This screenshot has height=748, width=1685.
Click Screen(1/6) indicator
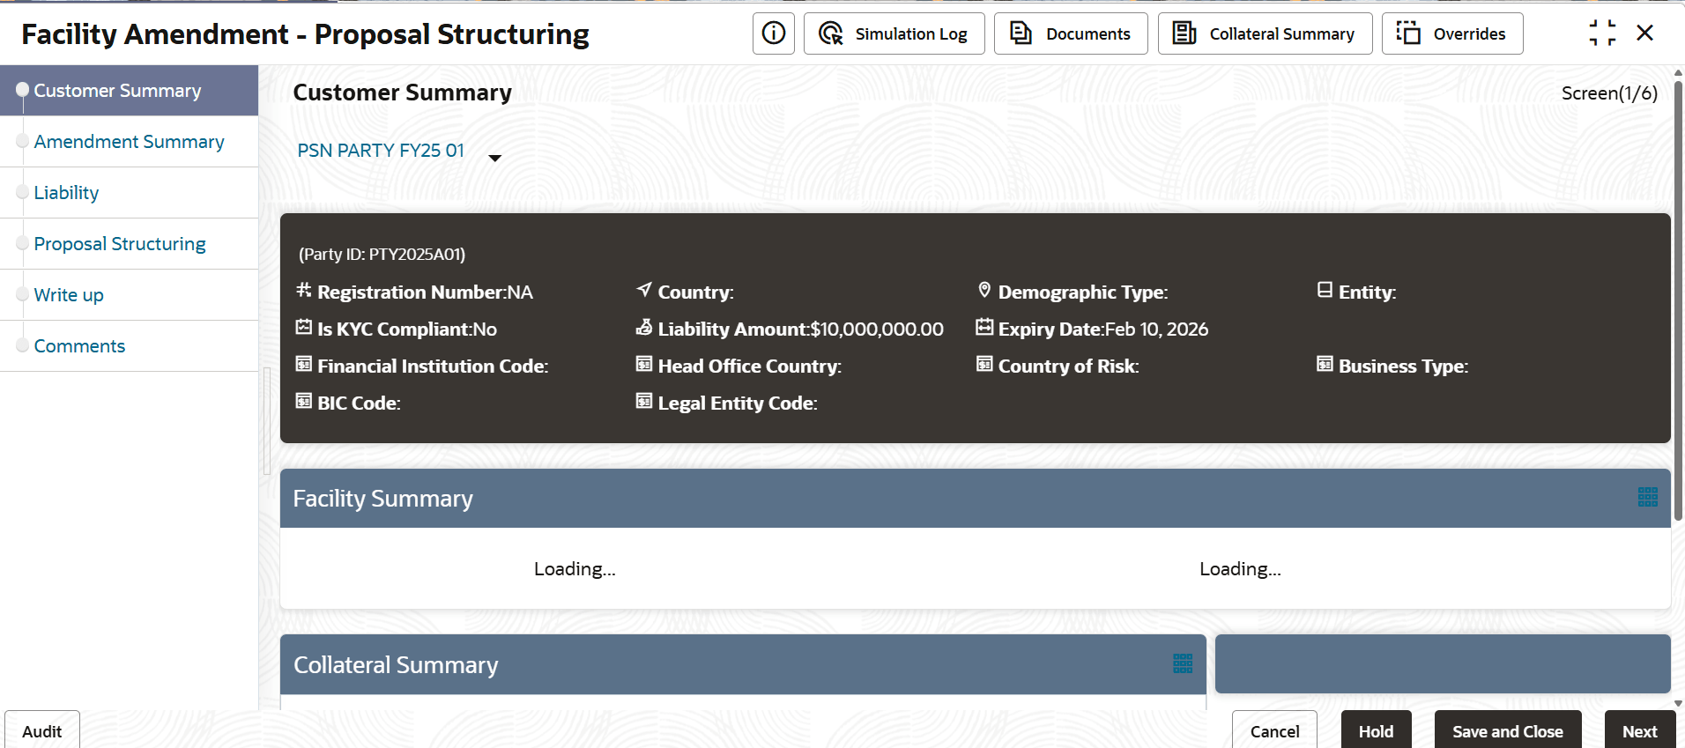(1609, 93)
